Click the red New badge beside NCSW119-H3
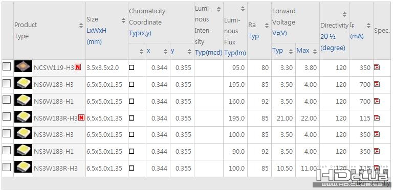Screen dimensions: 394x190 [78, 67]
